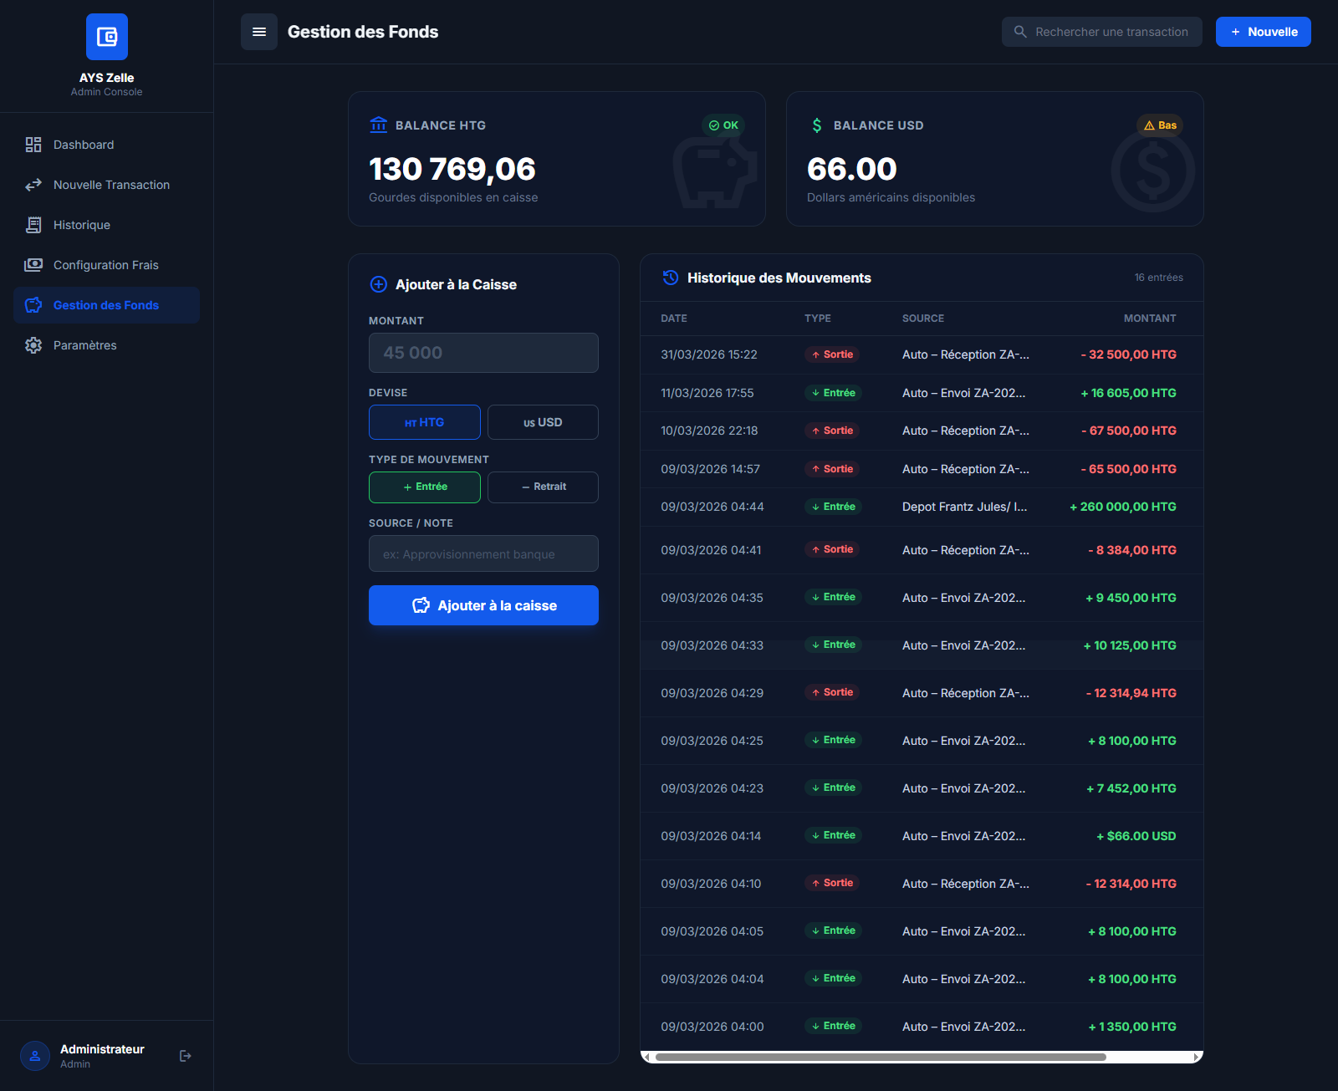Click the AYS Zelle logo

pyautogui.click(x=106, y=37)
